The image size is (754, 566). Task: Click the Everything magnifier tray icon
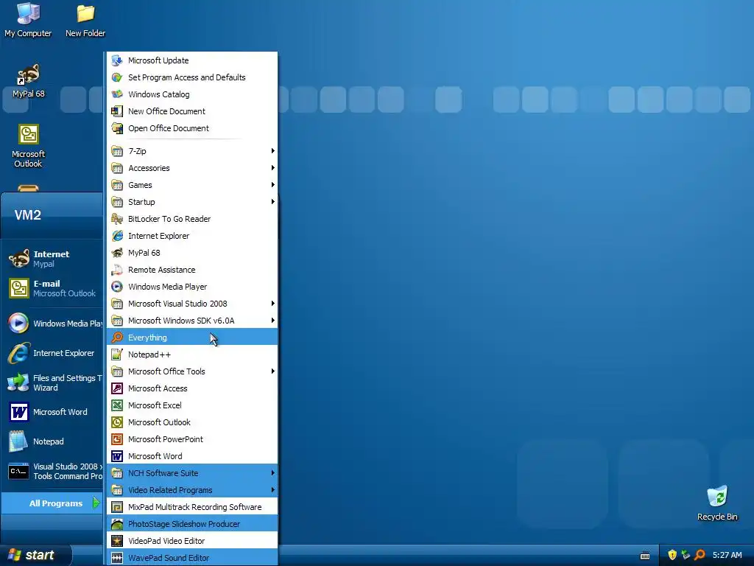(700, 555)
